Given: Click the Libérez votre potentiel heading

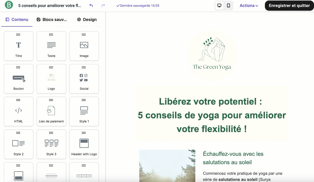Looking at the screenshot, I should [212, 115].
